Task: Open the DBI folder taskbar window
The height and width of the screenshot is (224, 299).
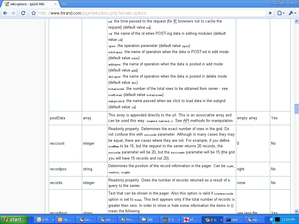Action: coord(150,220)
